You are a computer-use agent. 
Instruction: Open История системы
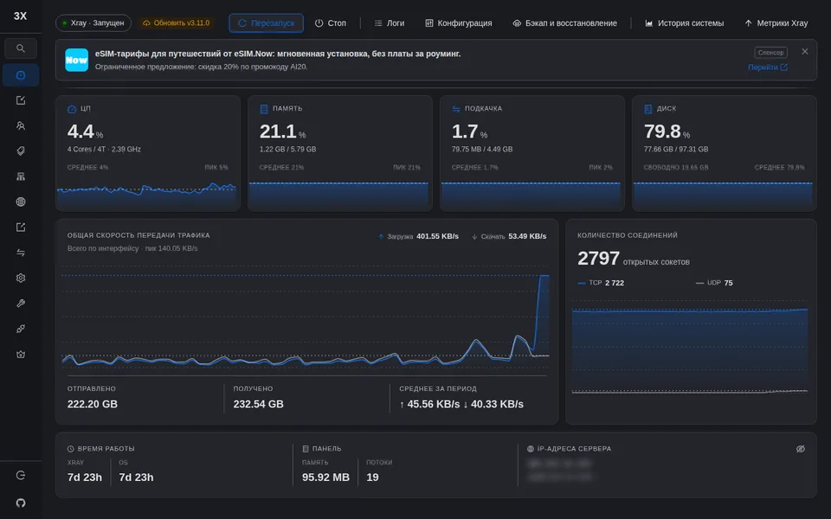(684, 23)
